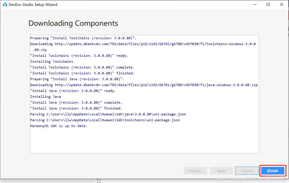Click the line parsing java uni-package.json

[108, 114]
